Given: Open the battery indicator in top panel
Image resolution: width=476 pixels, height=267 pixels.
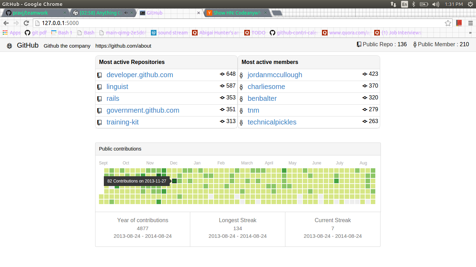Looking at the screenshot, I should (x=424, y=4).
